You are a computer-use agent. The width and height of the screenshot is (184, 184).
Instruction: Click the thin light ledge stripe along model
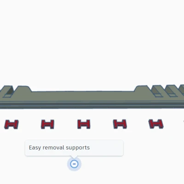(x=92, y=102)
